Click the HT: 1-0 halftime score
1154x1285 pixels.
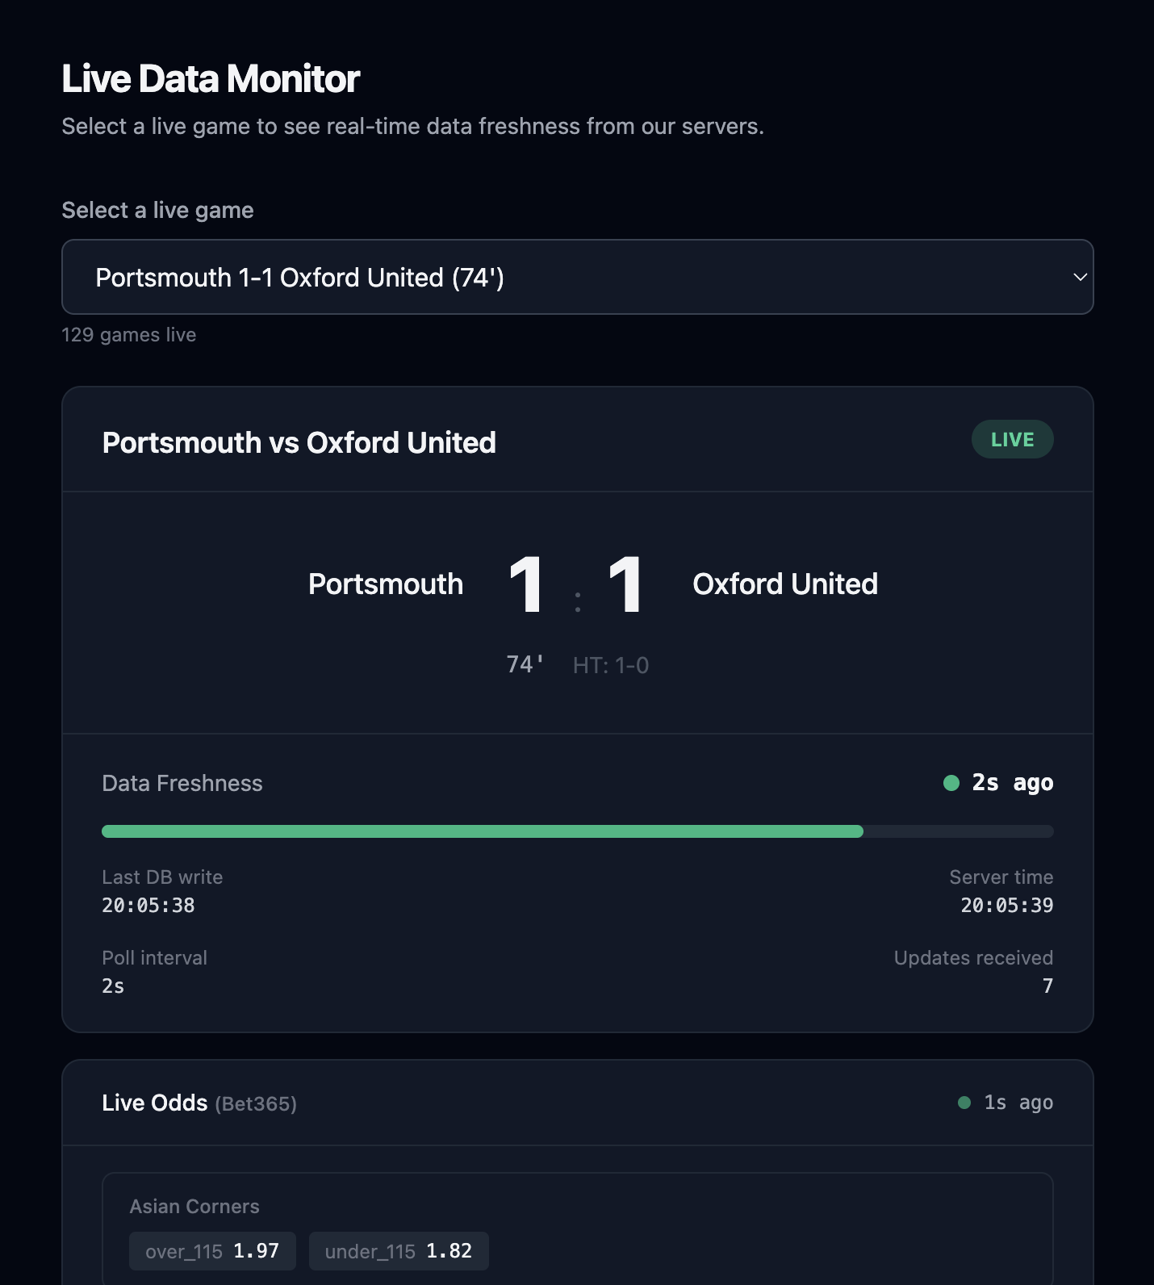pyautogui.click(x=610, y=665)
